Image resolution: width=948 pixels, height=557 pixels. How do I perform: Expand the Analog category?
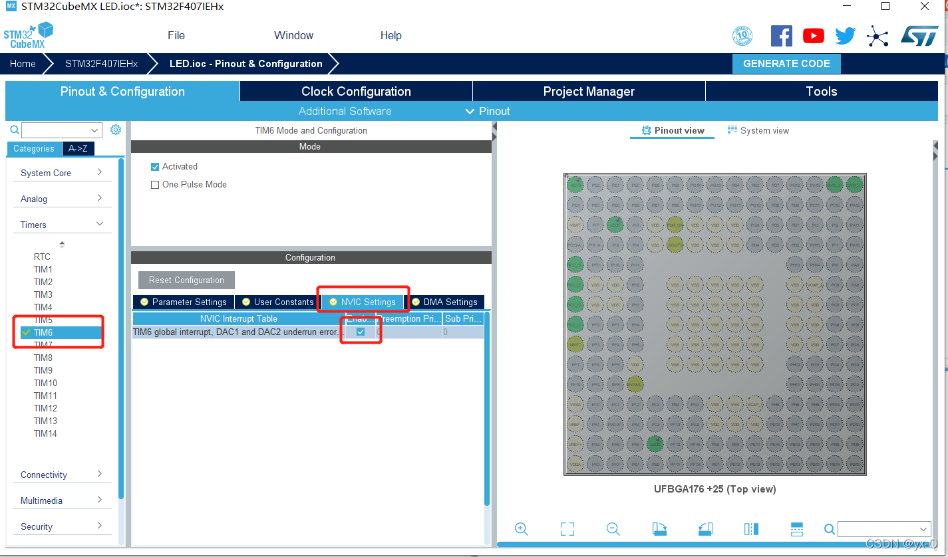point(62,199)
